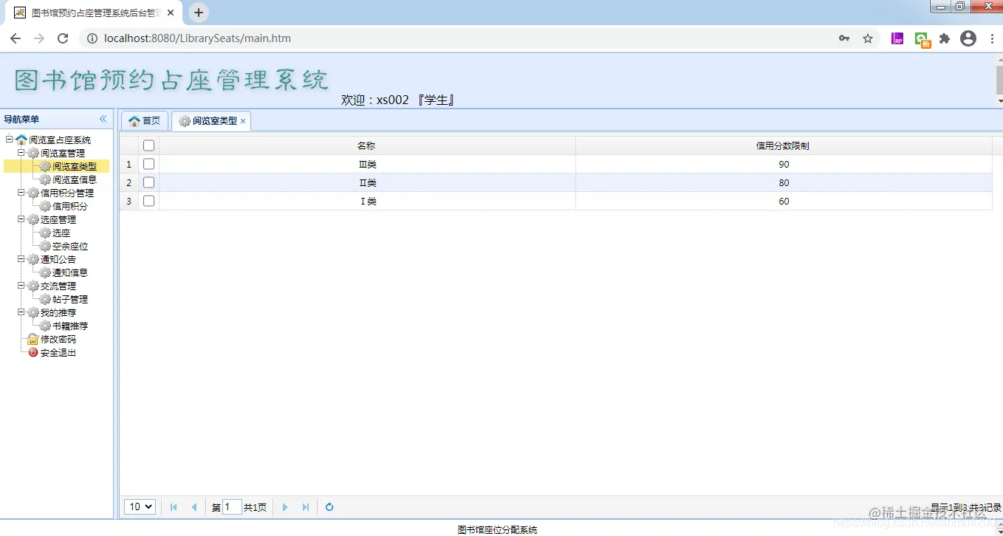This screenshot has height=536, width=1003.
Task: Click the cell with score 90
Action: (x=784, y=164)
